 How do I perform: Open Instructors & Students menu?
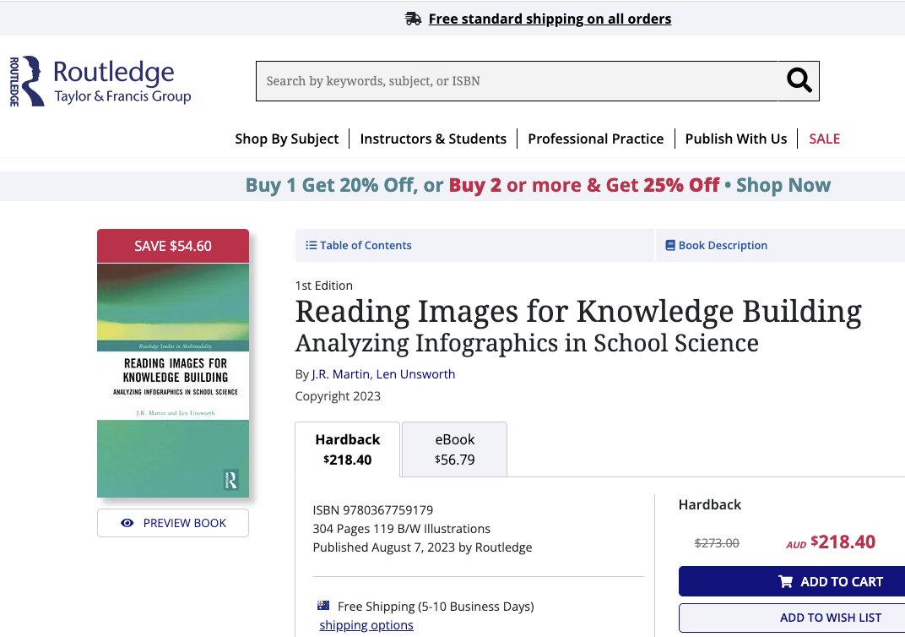coord(433,139)
